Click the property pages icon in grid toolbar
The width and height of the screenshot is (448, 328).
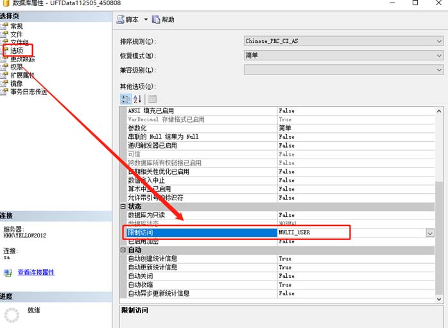tap(152, 99)
